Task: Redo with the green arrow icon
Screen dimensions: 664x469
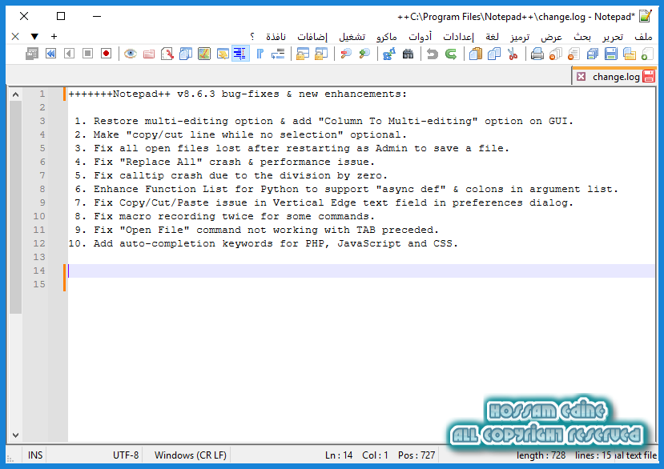Action: (x=451, y=54)
